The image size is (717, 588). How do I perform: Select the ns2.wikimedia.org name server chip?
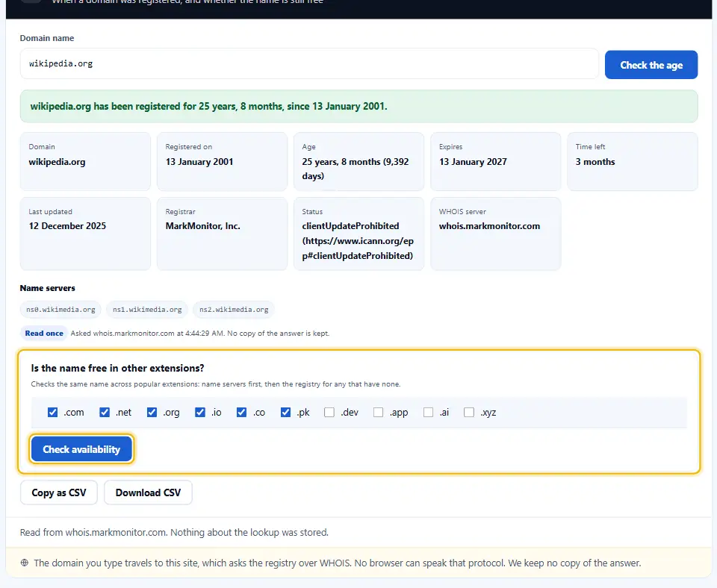tap(234, 310)
